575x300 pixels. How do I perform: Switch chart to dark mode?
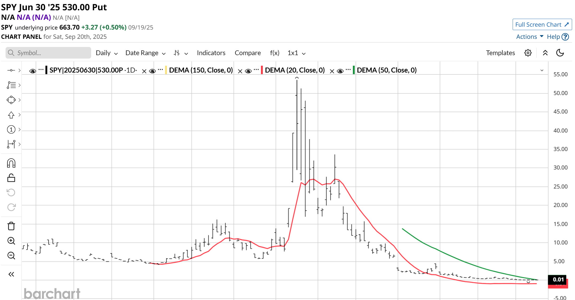[560, 53]
